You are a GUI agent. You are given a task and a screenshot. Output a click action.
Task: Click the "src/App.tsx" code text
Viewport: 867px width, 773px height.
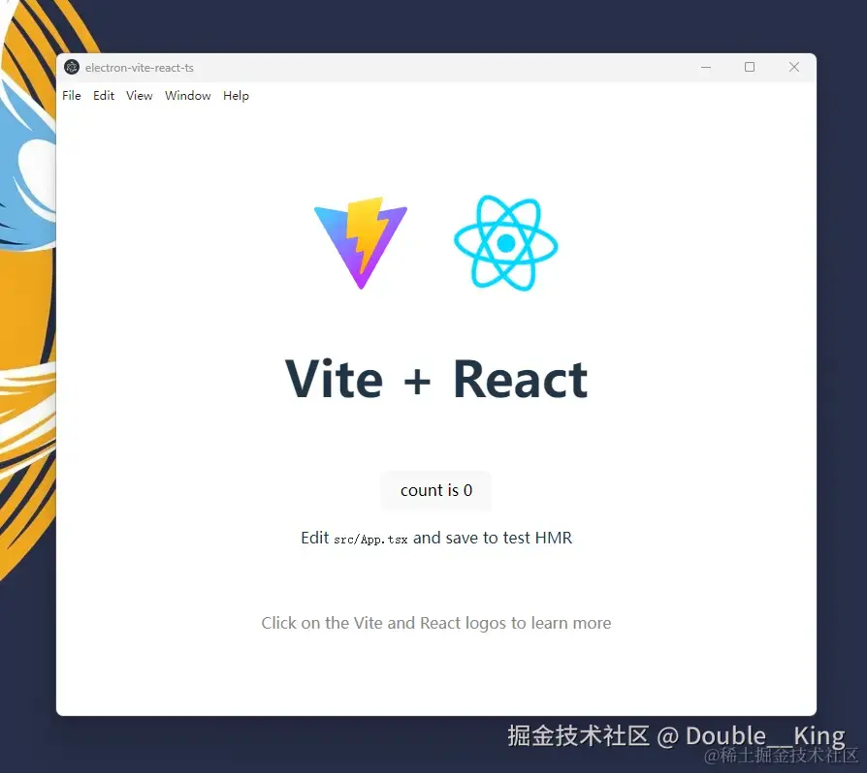click(x=370, y=540)
